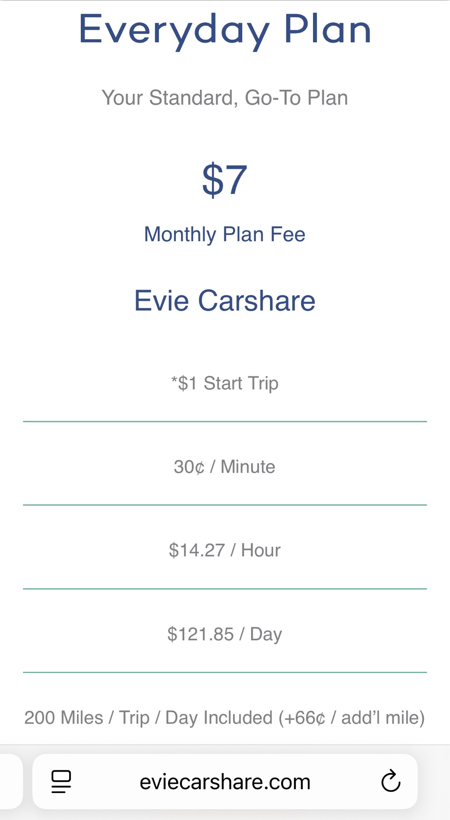Screen dimensions: 450x820
Task: Click the '+66¢ / add'l mile' note
Action: (352, 718)
